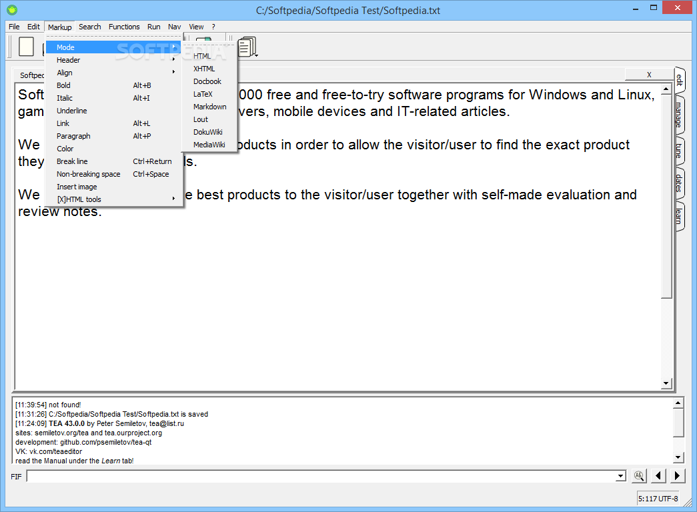The width and height of the screenshot is (697, 512).
Task: Choose Underline from the Markup menu
Action: point(114,111)
